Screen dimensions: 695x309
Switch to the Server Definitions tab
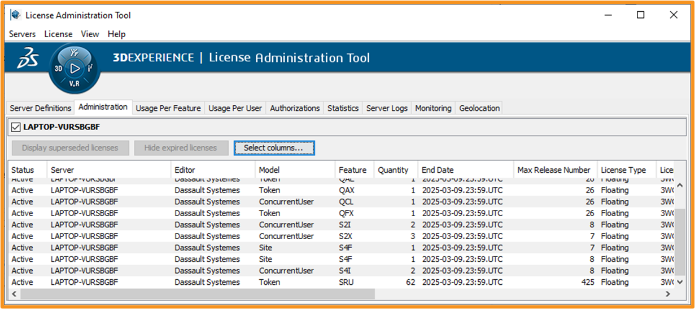point(41,108)
